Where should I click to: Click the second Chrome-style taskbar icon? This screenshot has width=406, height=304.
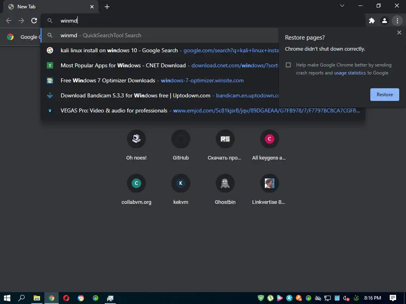coord(81,298)
